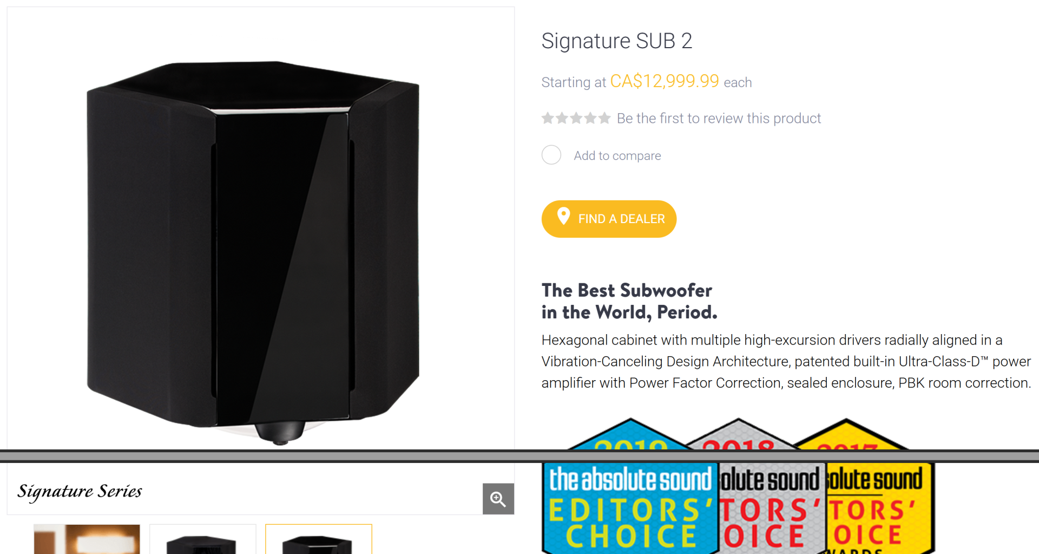Viewport: 1039px width, 554px height.
Task: Toggle the Add to compare radio circle
Action: click(551, 155)
